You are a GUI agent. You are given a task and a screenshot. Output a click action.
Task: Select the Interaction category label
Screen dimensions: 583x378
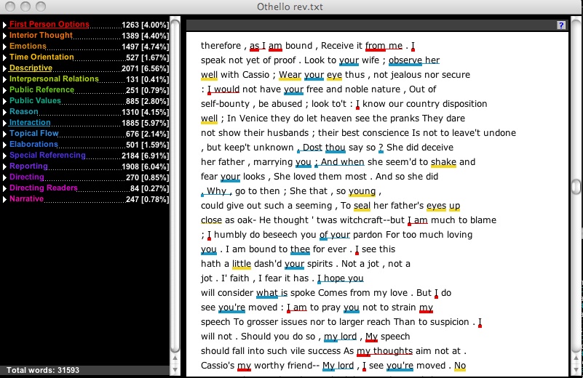click(30, 123)
